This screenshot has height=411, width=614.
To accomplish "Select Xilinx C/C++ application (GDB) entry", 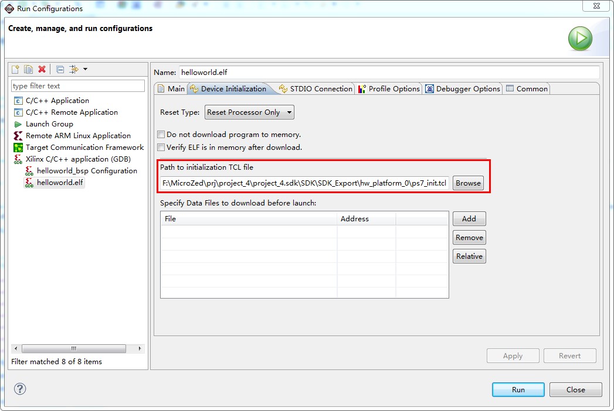I will (x=78, y=159).
